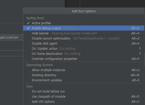Click Add VM options entry
The width and height of the screenshot is (145, 105).
pyautogui.click(x=84, y=101)
